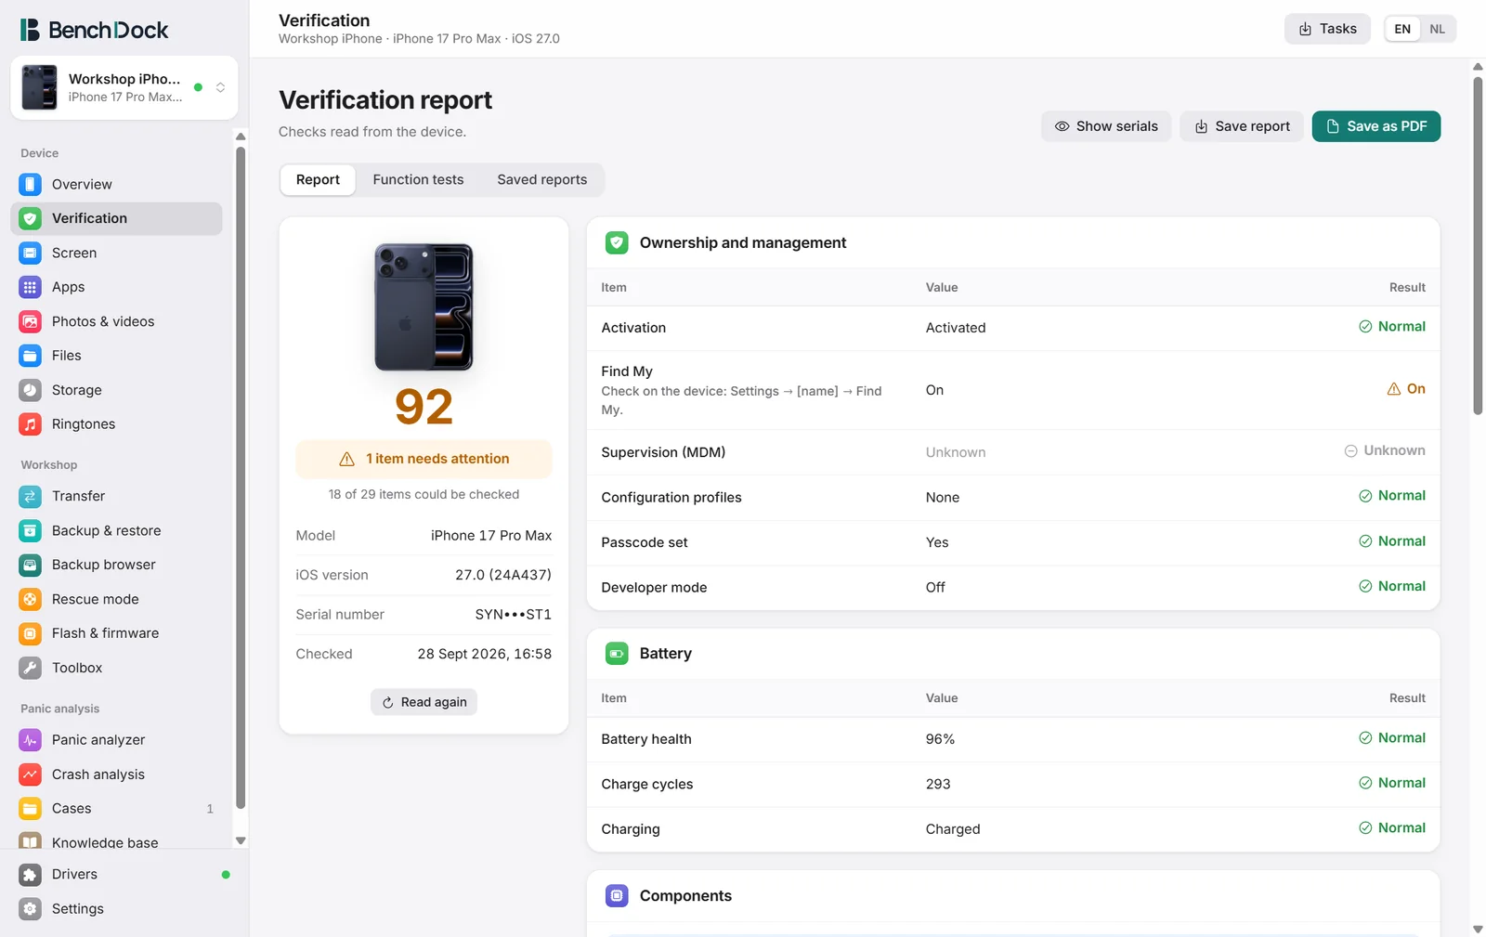The height and width of the screenshot is (937, 1486).
Task: Open the Panic analyzer icon
Action: pos(30,740)
